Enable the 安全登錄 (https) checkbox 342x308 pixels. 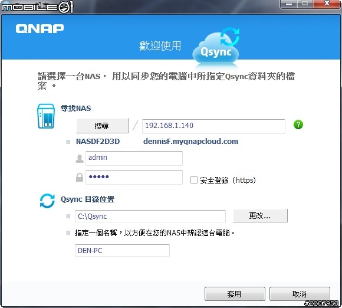click(193, 180)
